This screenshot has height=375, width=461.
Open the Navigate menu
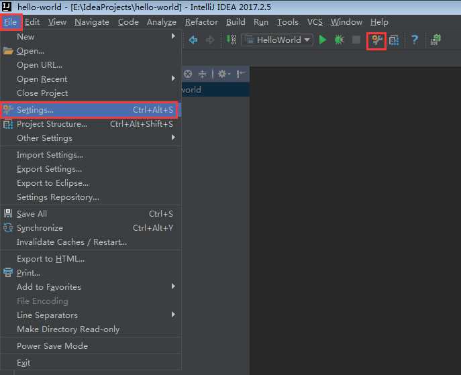(x=92, y=22)
